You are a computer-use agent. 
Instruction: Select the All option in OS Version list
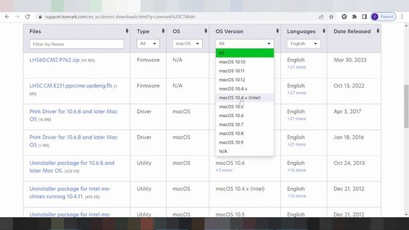245,53
